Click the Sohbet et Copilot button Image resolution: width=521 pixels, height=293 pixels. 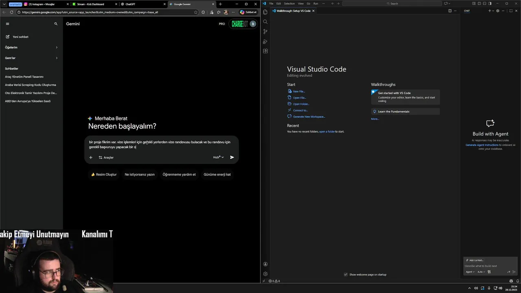pyautogui.click(x=248, y=12)
